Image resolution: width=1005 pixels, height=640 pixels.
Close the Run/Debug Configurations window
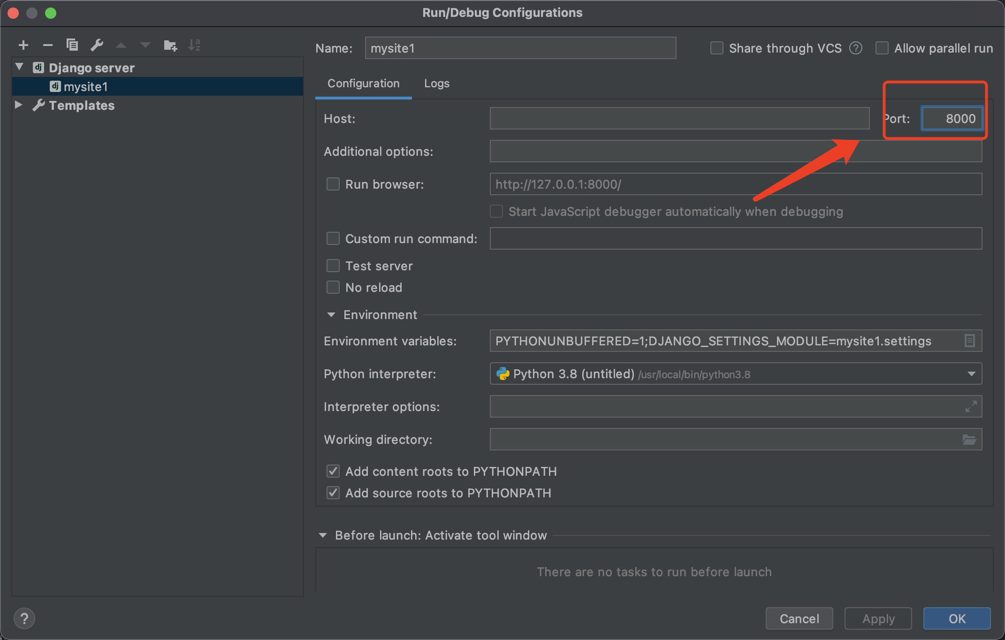[x=13, y=13]
